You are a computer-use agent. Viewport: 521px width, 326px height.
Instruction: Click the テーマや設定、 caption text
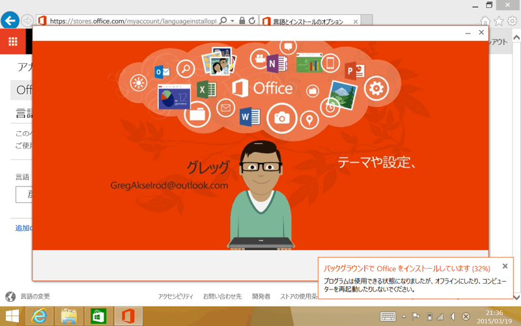pyautogui.click(x=376, y=162)
